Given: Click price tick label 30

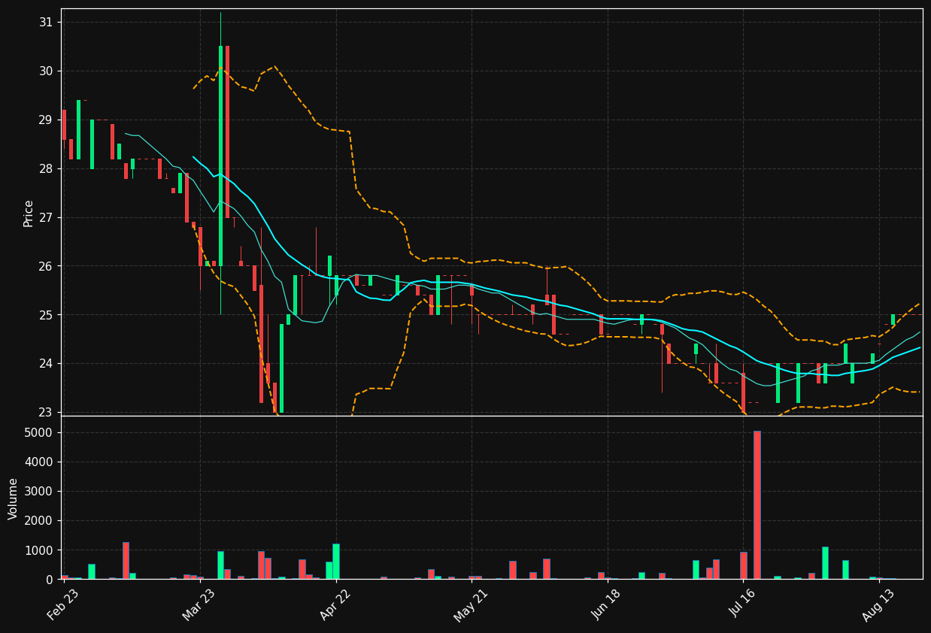Looking at the screenshot, I should 46,71.
